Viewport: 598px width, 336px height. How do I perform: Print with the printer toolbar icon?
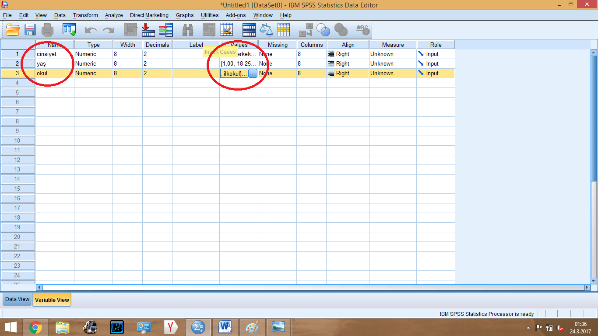[47, 30]
